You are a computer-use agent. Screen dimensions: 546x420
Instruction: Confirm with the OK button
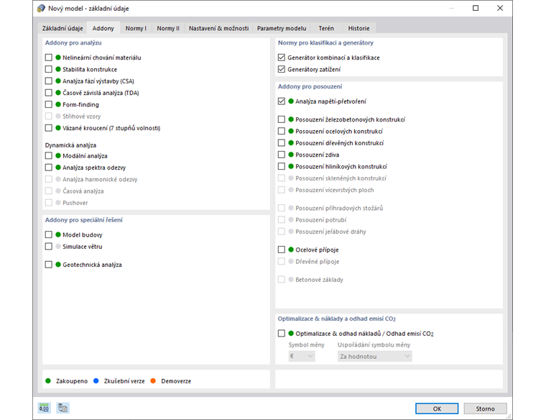tap(437, 408)
